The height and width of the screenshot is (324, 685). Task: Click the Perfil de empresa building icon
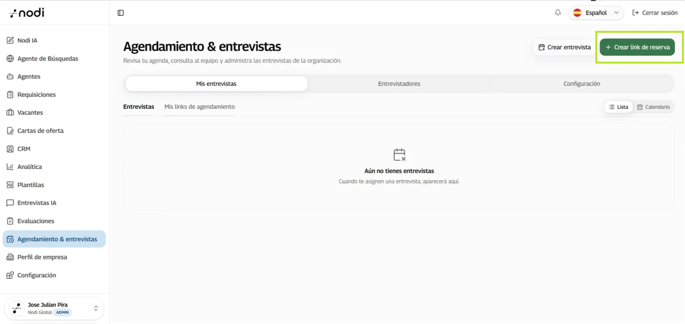(x=10, y=257)
